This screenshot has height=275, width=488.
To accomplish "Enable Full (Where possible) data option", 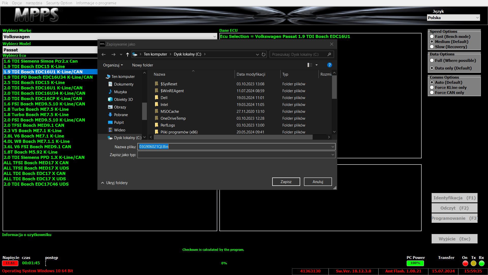I will click(x=432, y=61).
